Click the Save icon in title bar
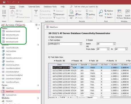The height and width of the screenshot is (104, 131). 4,2
